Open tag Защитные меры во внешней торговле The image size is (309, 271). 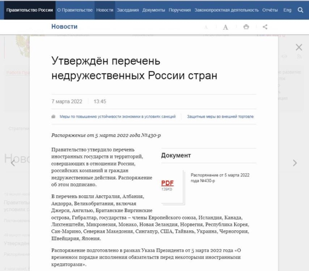[220, 116]
